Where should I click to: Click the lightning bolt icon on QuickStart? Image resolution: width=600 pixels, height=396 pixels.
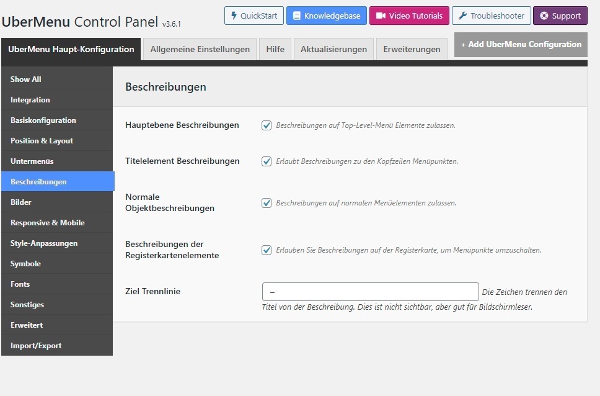tap(234, 16)
